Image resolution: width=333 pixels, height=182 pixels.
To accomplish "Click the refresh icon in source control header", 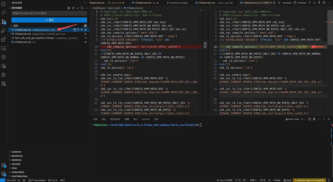I will [82, 7].
